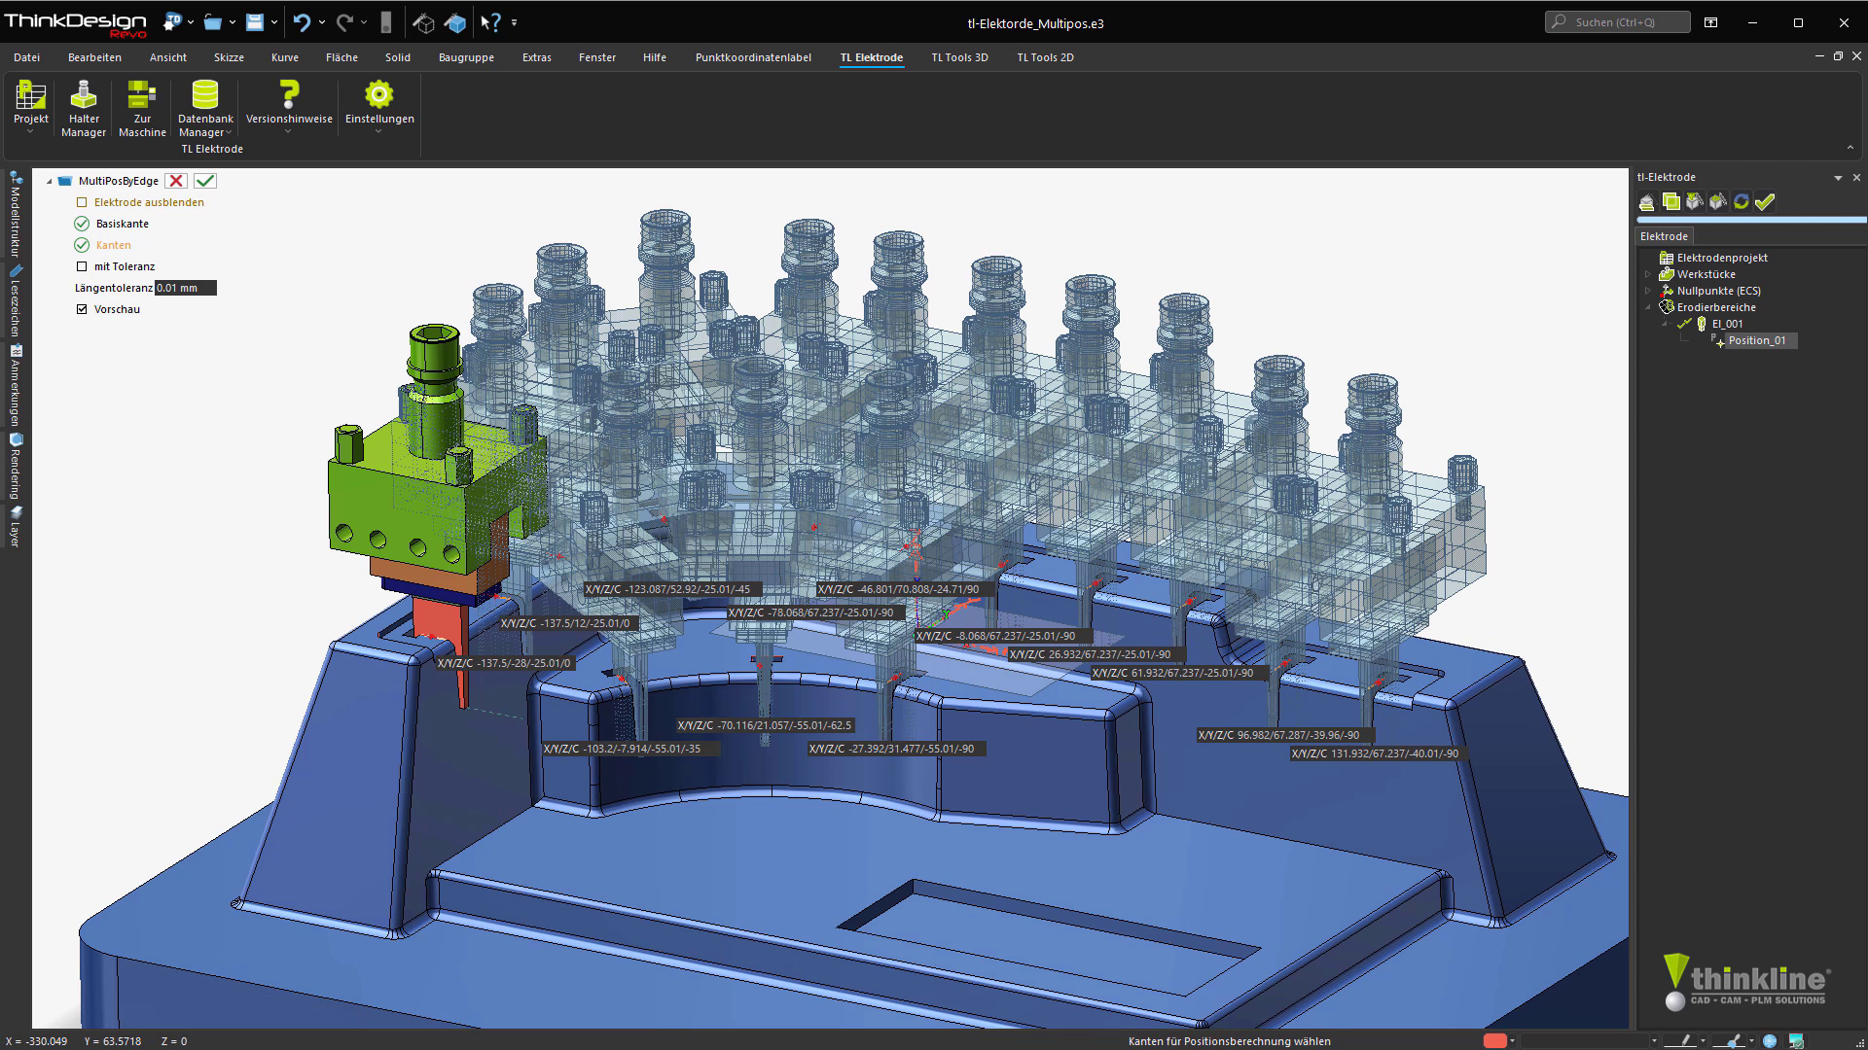Open the Modellstruktur side tab
Viewport: 1868px width, 1050px height.
point(16,215)
